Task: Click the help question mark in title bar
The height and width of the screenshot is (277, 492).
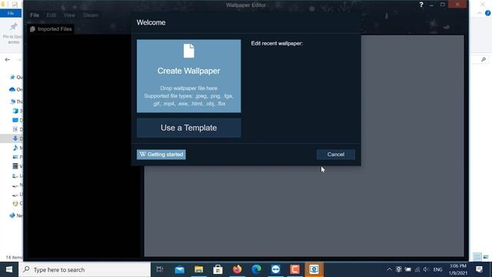Action: click(x=421, y=5)
